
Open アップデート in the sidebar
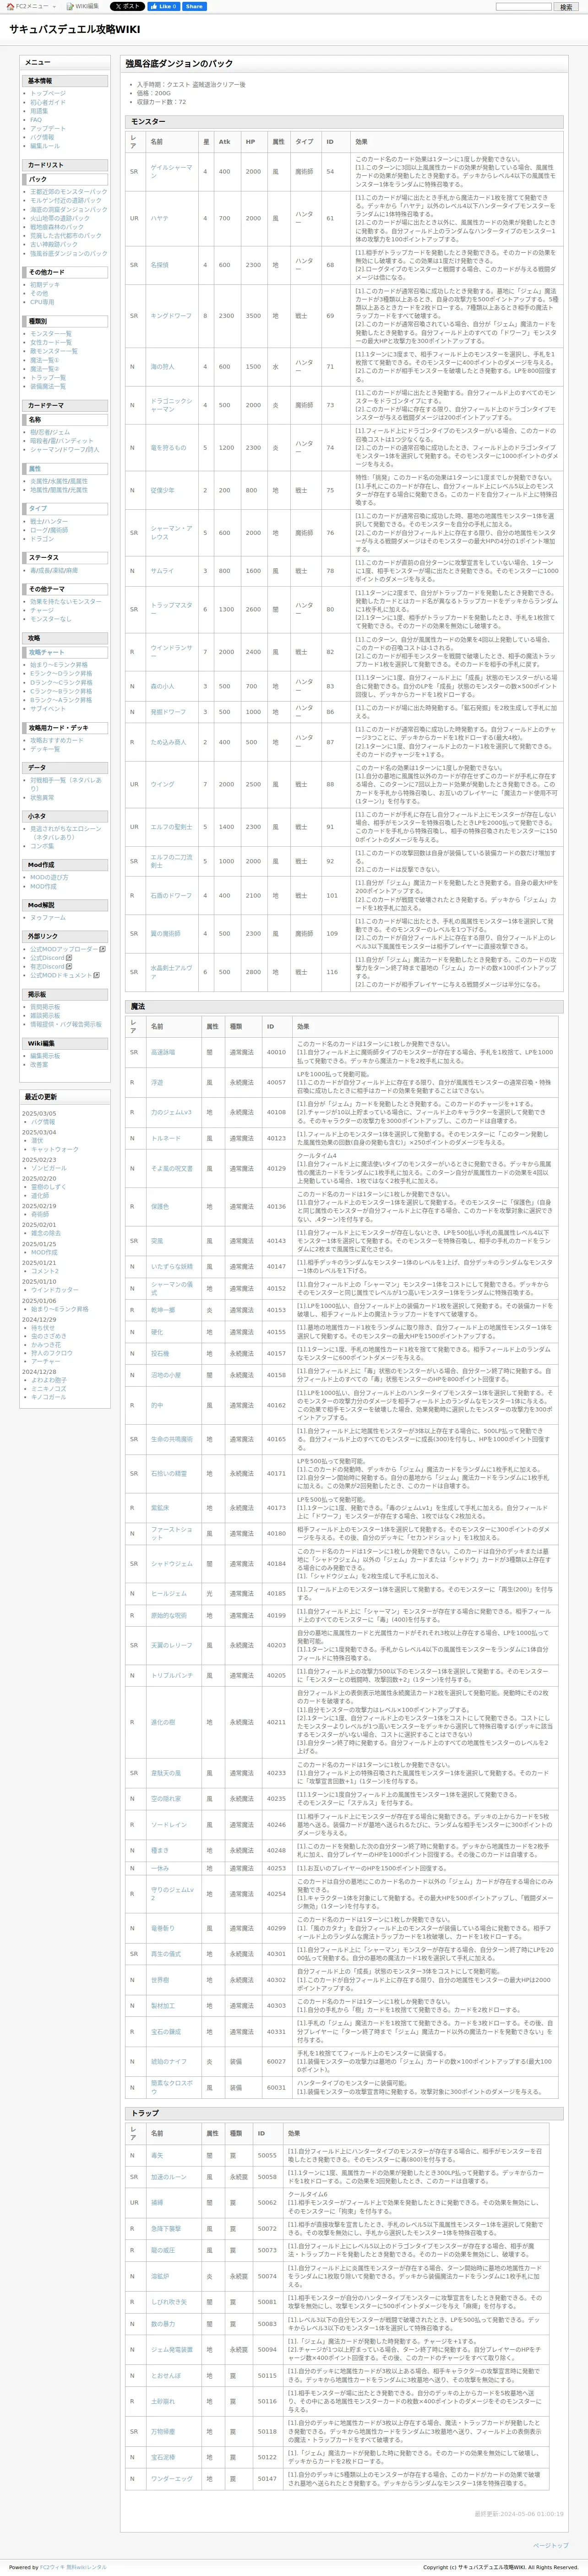pos(48,128)
